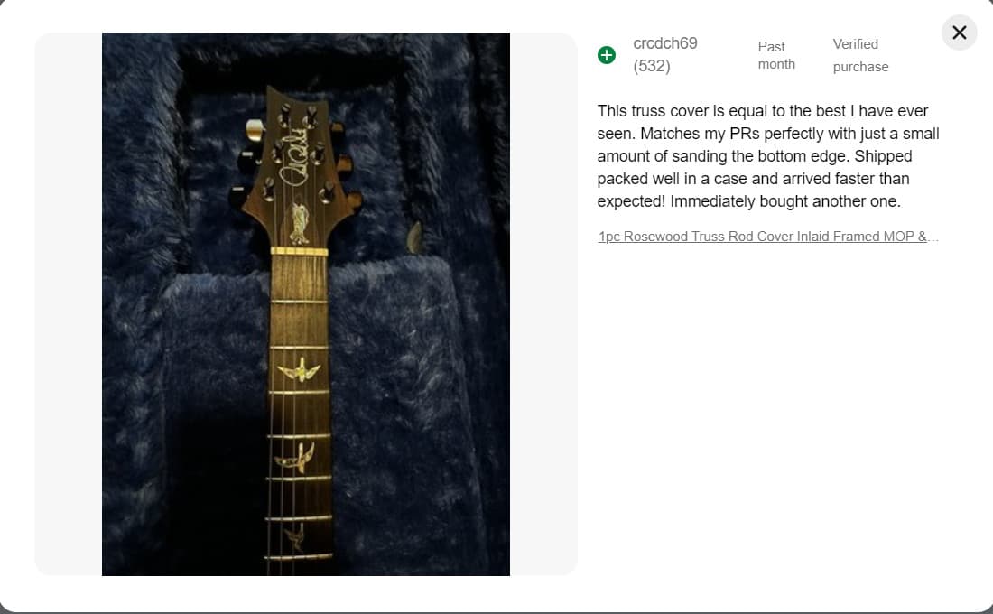Viewport: 993px width, 614px height.
Task: Click the review text paragraph
Action: point(767,156)
